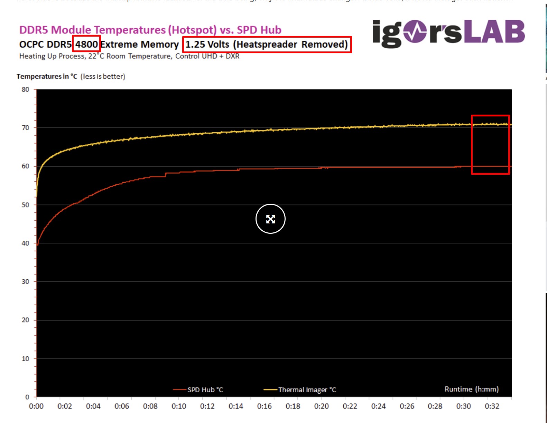Click the y-axis value "10"
The width and height of the screenshot is (547, 423).
point(25,359)
